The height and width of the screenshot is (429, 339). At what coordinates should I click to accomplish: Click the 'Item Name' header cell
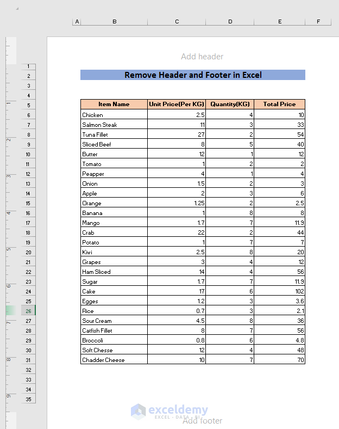[114, 104]
